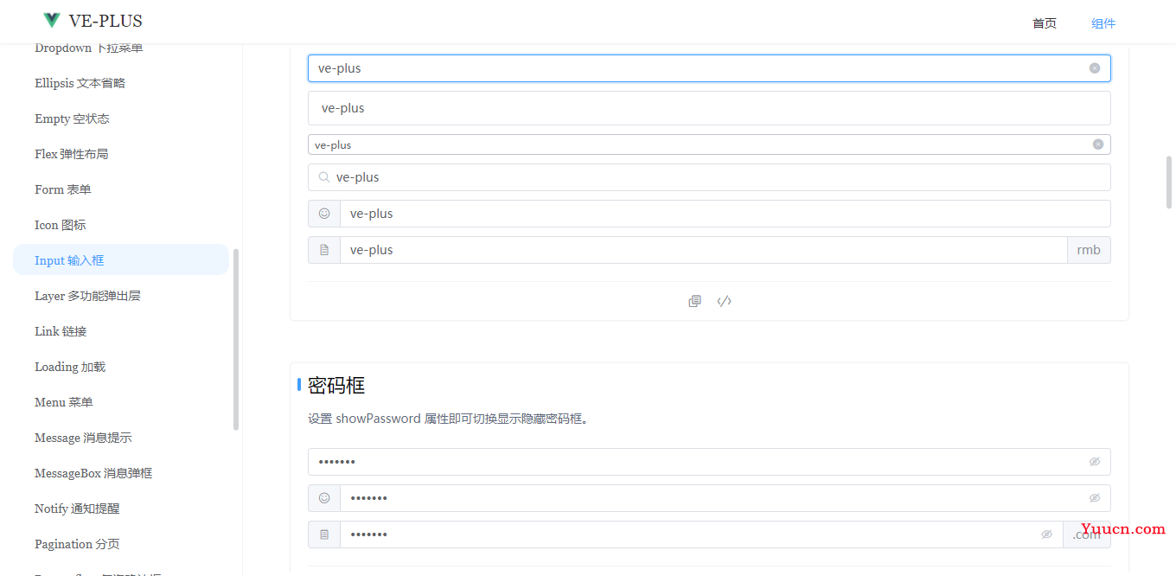The width and height of the screenshot is (1176, 576).
Task: Clear the small ve-plus input with its clear icon
Action: (1098, 144)
